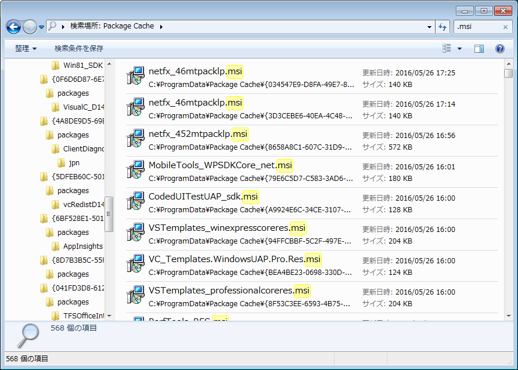Select the {041FD3D8-612 folder
Viewport: 518px width, 370px height.
point(72,288)
